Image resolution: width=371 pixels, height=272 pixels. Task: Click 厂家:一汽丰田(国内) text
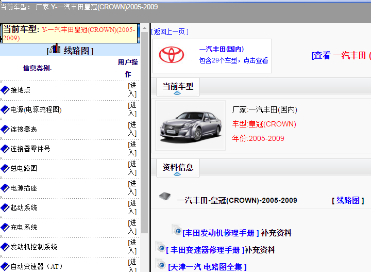coord(264,110)
